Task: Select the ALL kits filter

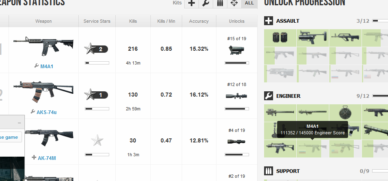Action: (x=249, y=3)
